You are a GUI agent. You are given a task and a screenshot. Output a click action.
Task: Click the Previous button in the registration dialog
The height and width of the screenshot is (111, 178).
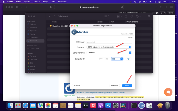tap(115, 85)
